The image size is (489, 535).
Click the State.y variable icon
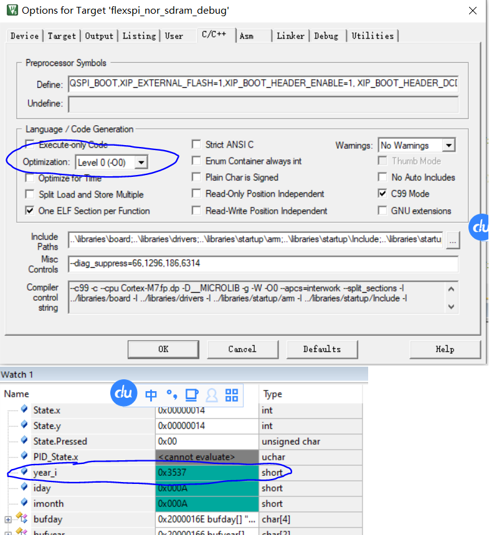coord(24,425)
